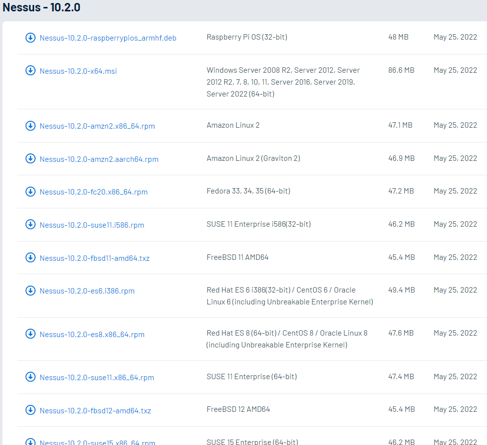Open Nessus-10.2.0-es6.i386.rpm link
This screenshot has width=487, height=445.
[x=87, y=291]
